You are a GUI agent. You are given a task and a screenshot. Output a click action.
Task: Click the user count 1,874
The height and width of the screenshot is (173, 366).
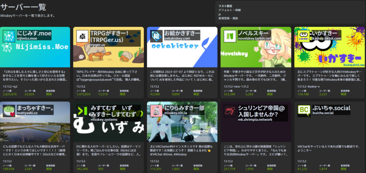point(323,169)
